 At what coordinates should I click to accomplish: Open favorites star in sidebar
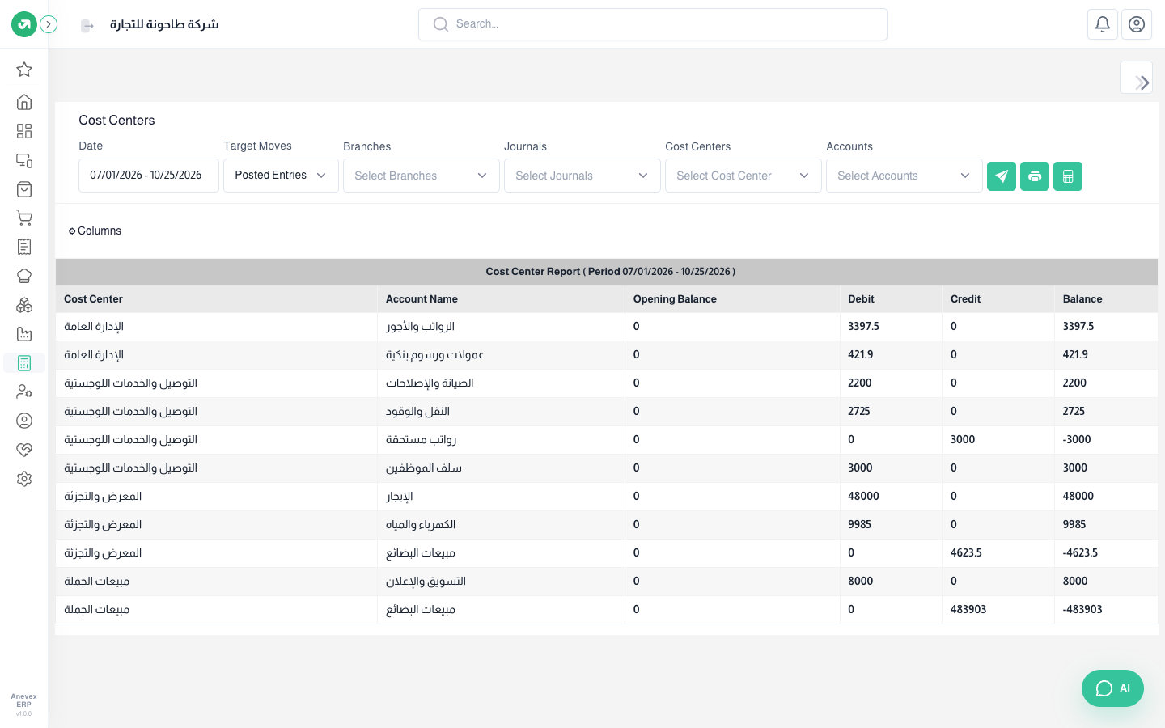click(24, 70)
